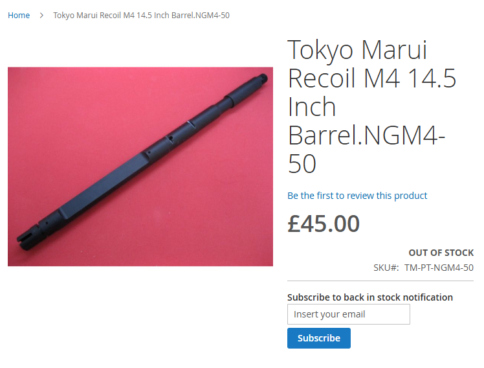Click the divider line below the SKU
This screenshot has width=484, height=368.
pos(380,281)
